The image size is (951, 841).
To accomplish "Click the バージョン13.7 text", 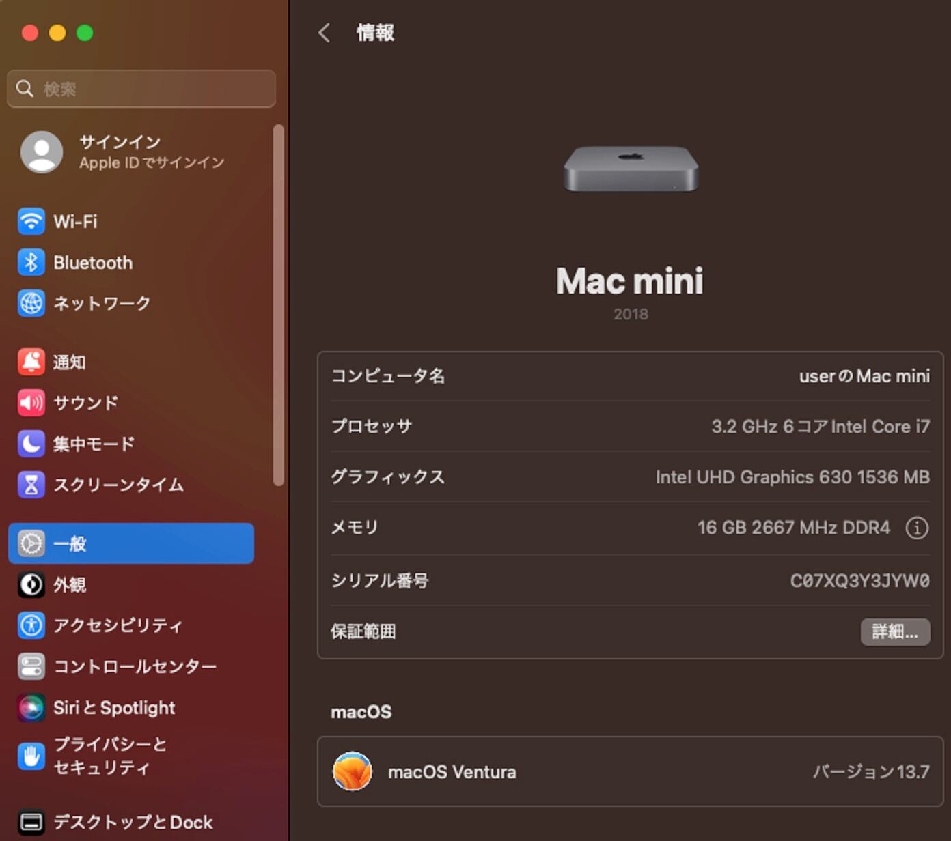I will click(871, 772).
